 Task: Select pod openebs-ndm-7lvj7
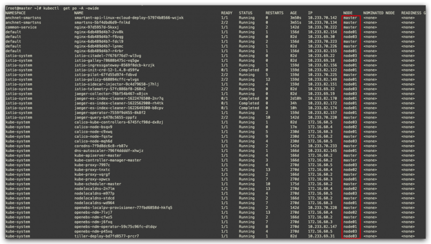(93, 212)
